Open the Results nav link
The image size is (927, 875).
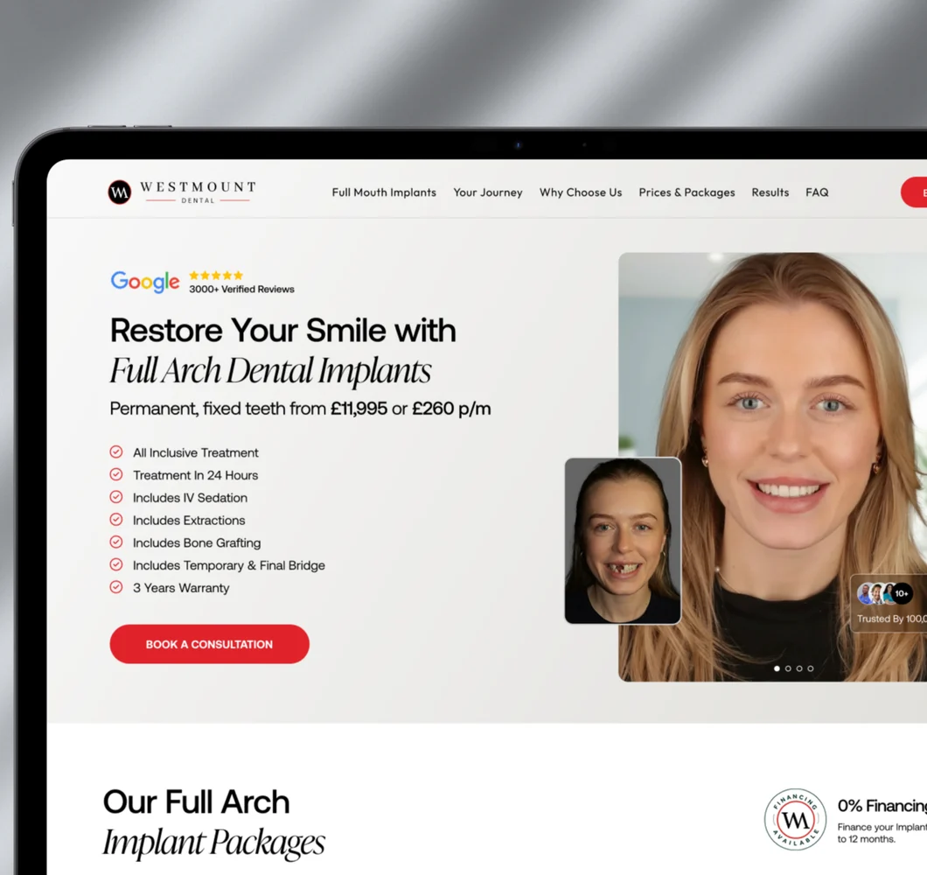click(x=770, y=192)
